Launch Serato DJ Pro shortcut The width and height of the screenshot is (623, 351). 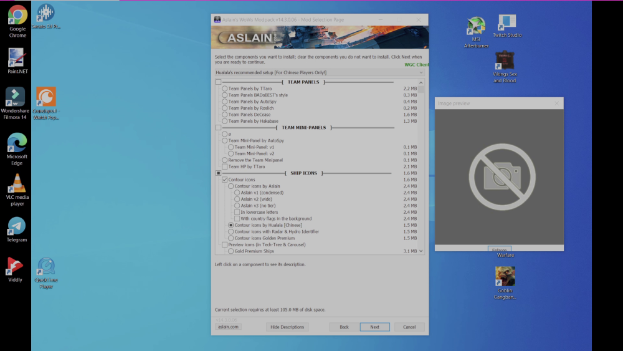(45, 17)
